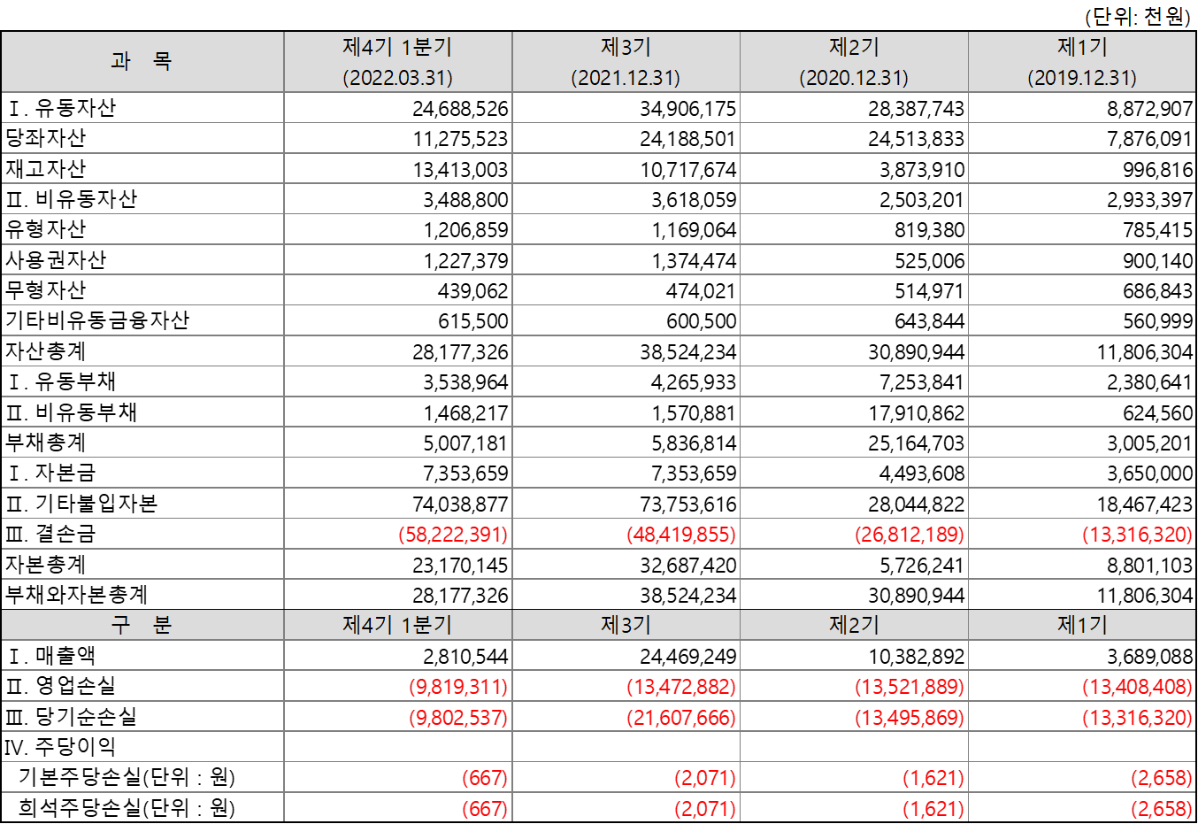
Task: Click value 11,275,523 in 당좌자산 row
Action: tap(460, 139)
